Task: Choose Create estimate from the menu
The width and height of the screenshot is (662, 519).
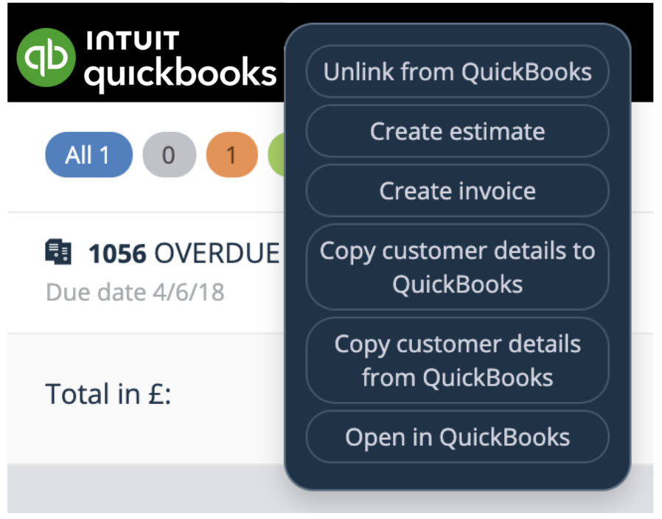Action: (457, 131)
